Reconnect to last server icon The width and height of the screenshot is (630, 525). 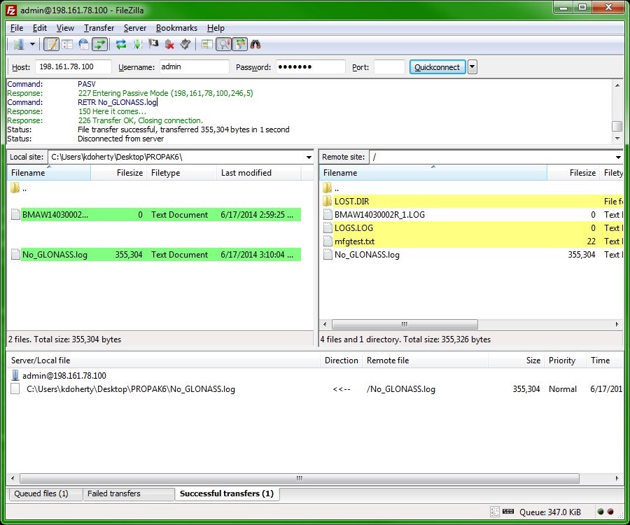185,44
